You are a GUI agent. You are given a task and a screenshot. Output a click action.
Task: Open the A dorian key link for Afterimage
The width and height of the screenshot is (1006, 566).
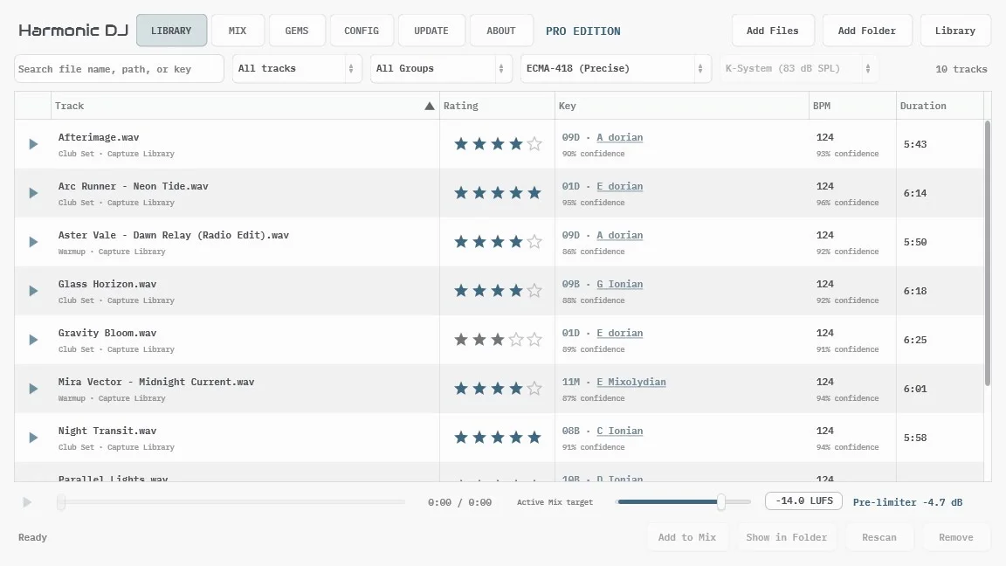[619, 137]
